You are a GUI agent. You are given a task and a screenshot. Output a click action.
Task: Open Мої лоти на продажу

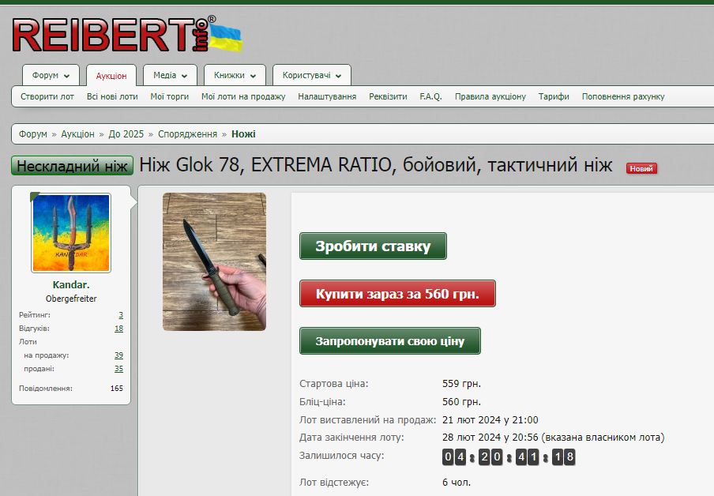243,96
